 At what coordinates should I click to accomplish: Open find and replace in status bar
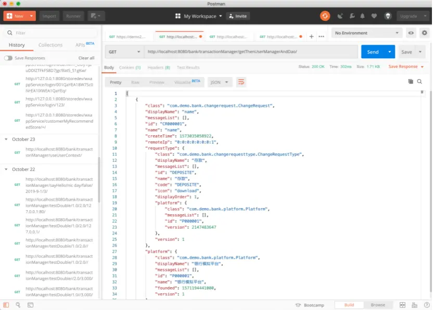click(x=18, y=305)
